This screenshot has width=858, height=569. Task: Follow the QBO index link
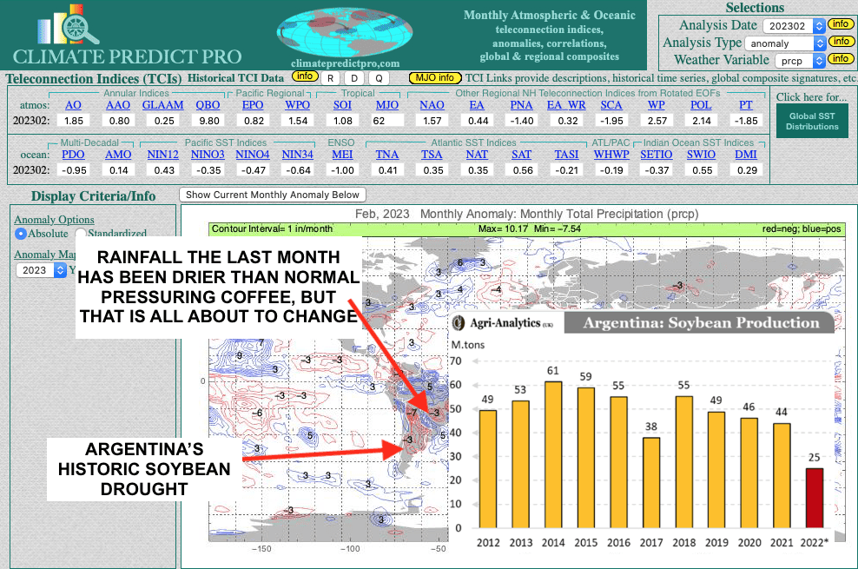pos(206,105)
